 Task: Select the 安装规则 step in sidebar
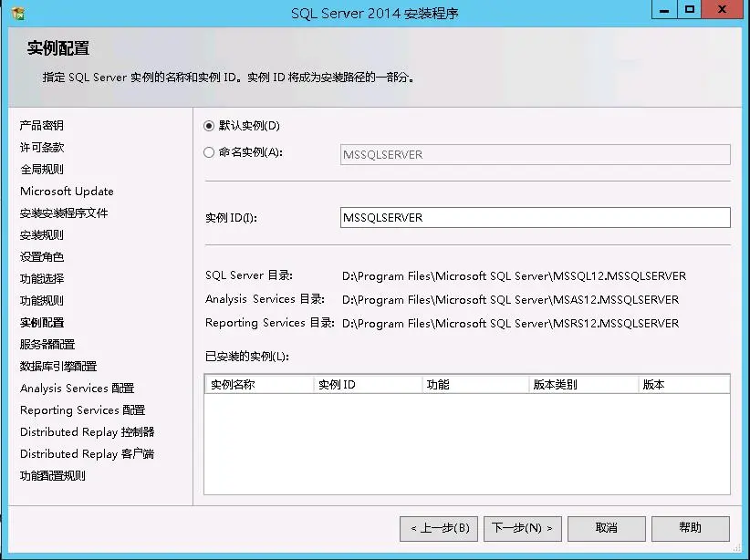coord(42,234)
